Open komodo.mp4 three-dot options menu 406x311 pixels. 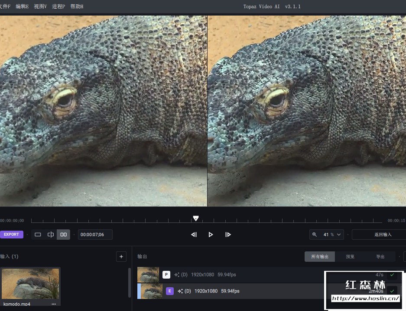54,304
